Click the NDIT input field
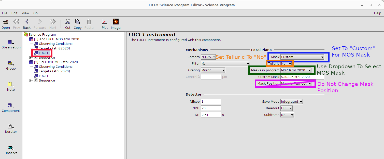 211,108
